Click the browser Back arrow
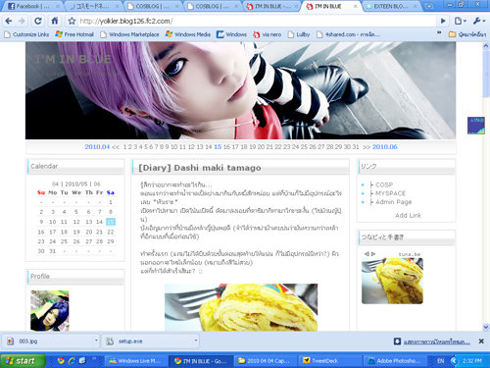The width and height of the screenshot is (490, 368). (x=9, y=22)
